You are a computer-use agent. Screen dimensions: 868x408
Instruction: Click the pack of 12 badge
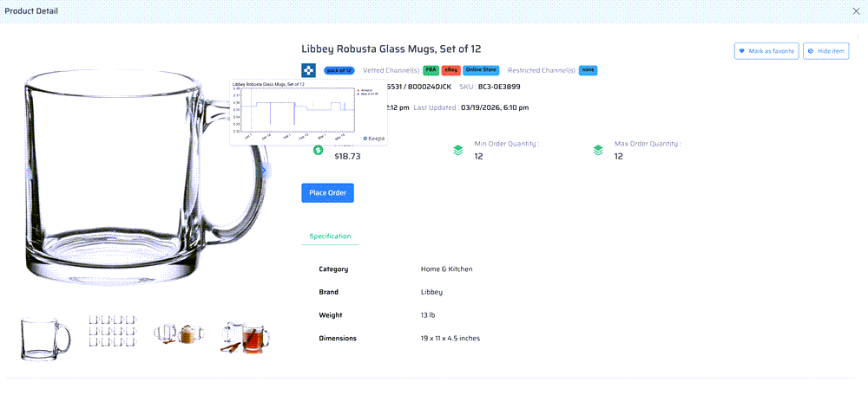click(339, 71)
